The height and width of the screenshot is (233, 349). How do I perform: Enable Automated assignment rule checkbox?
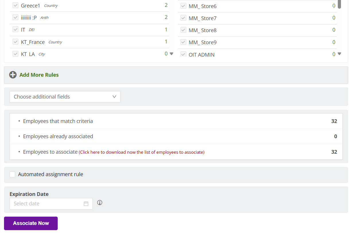(x=12, y=174)
